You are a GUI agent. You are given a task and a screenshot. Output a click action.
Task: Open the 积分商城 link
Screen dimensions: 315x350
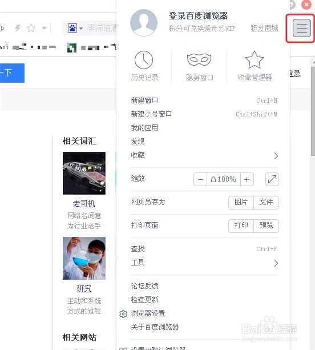pos(265,28)
